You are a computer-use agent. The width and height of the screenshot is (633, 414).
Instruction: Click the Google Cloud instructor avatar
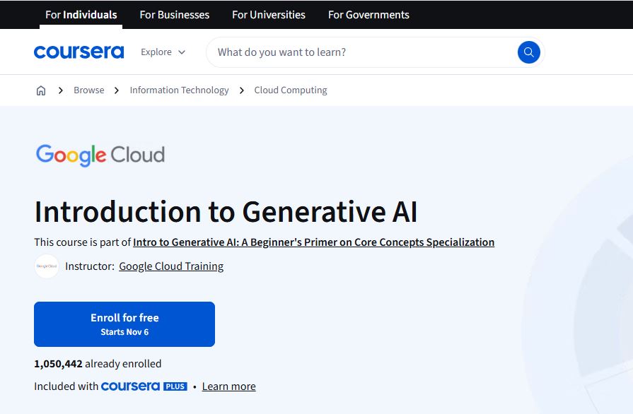(x=47, y=266)
